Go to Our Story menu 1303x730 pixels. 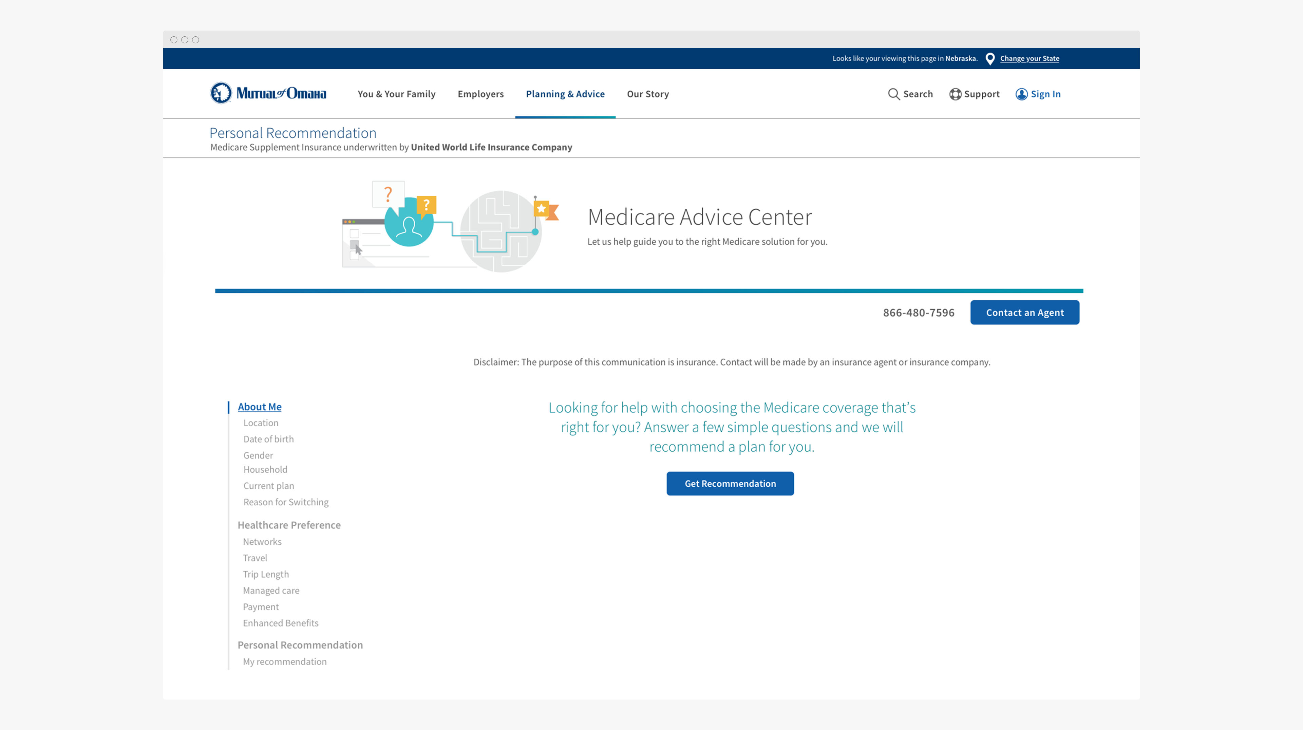click(x=647, y=94)
